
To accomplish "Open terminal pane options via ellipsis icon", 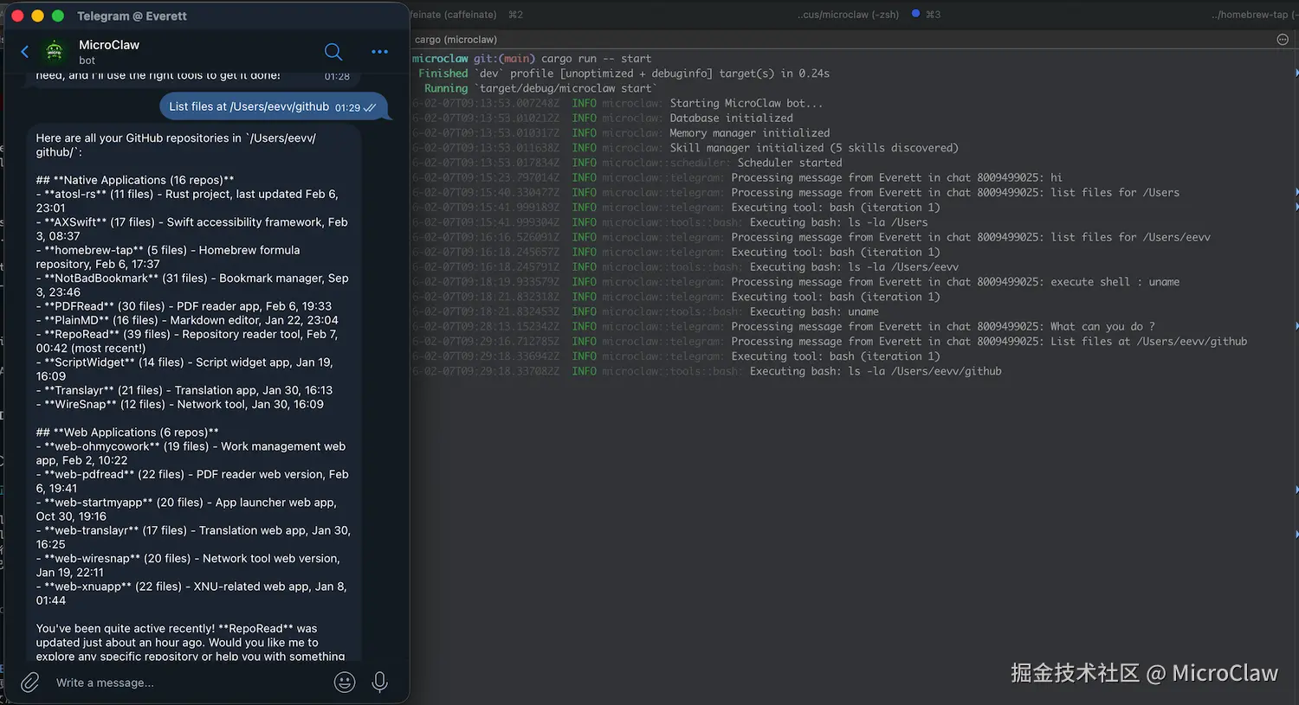I will (x=1283, y=39).
